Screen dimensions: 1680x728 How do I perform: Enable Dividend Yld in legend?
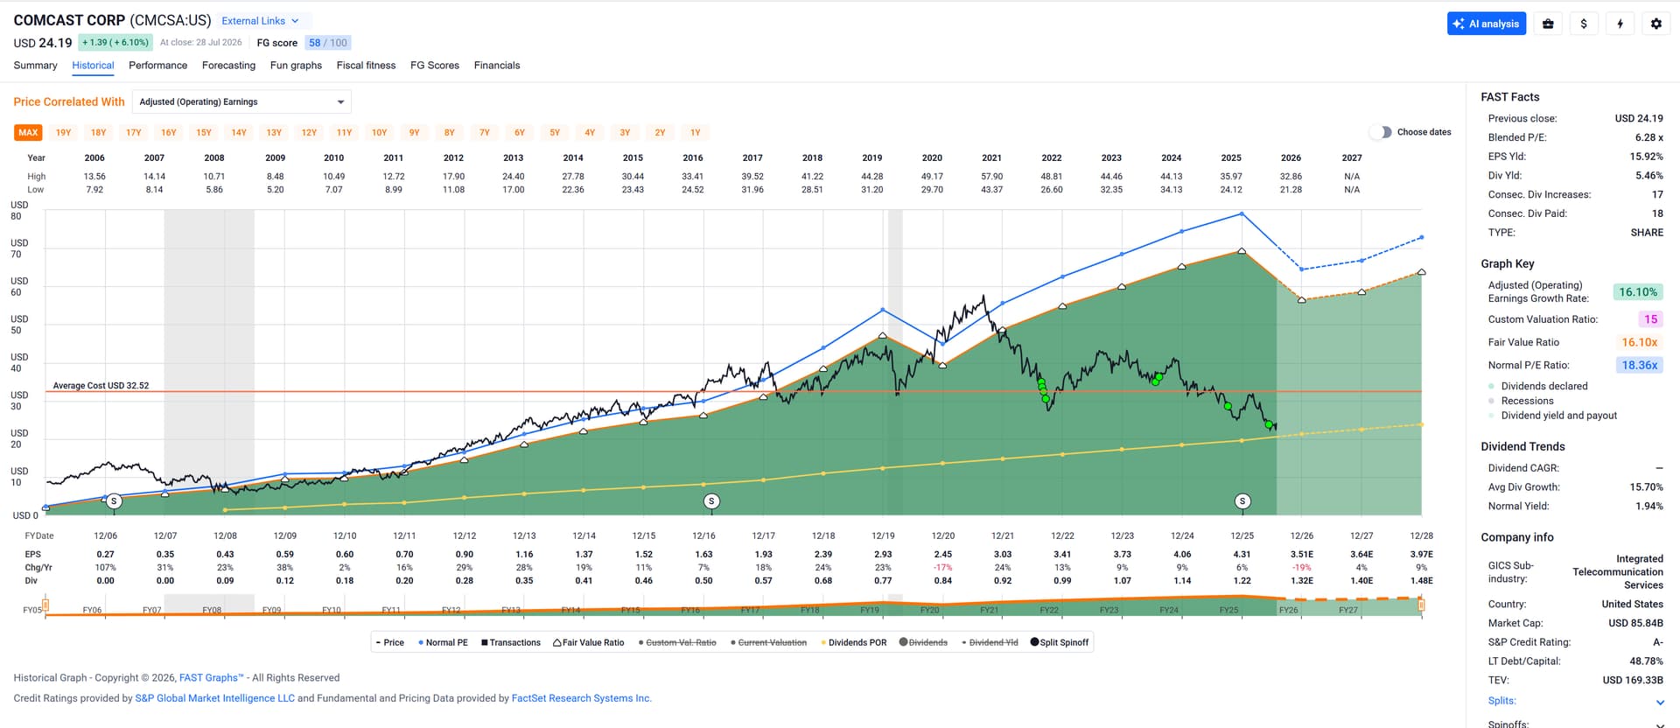click(x=990, y=642)
